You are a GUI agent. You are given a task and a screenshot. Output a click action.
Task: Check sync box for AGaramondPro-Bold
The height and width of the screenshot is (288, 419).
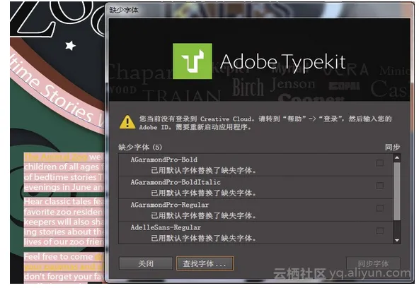click(x=379, y=163)
